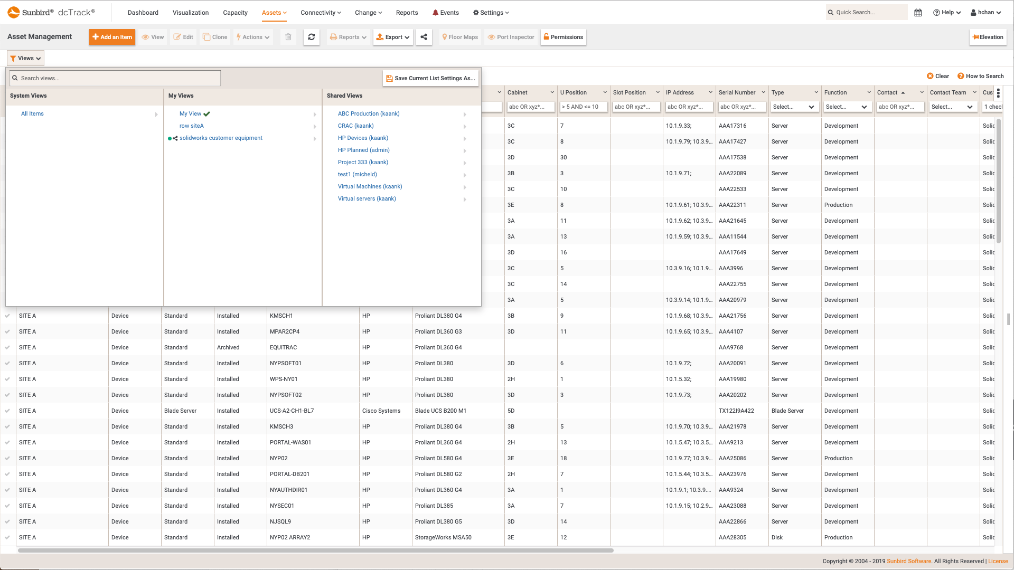Image resolution: width=1014 pixels, height=570 pixels.
Task: Click the share icon in the toolbar
Action: [x=424, y=37]
